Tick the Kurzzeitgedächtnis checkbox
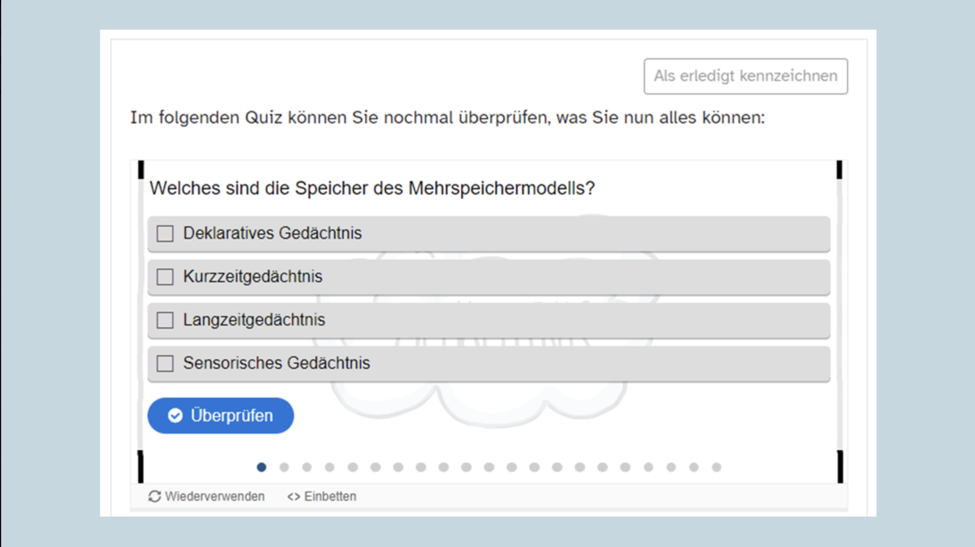The height and width of the screenshot is (547, 975). (165, 277)
